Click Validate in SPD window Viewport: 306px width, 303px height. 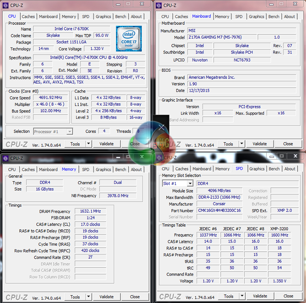(260, 296)
